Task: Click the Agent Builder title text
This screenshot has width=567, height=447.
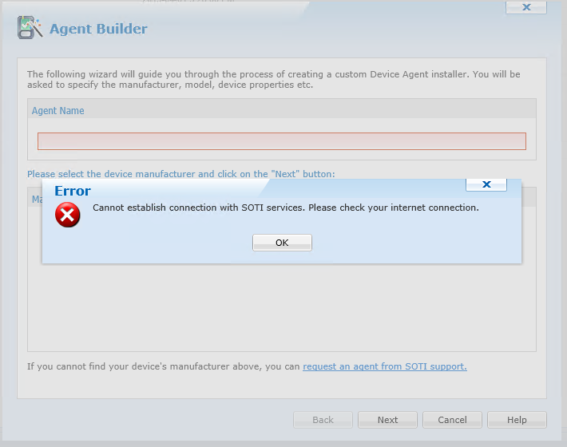Action: pos(98,29)
